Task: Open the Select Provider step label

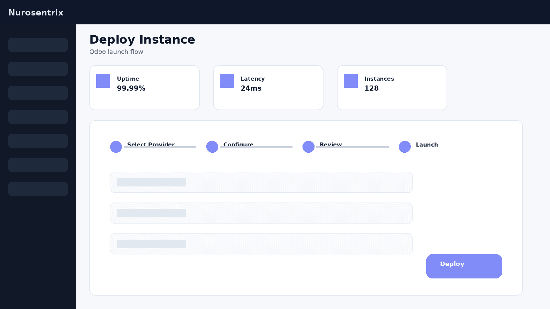Action: 151,145
